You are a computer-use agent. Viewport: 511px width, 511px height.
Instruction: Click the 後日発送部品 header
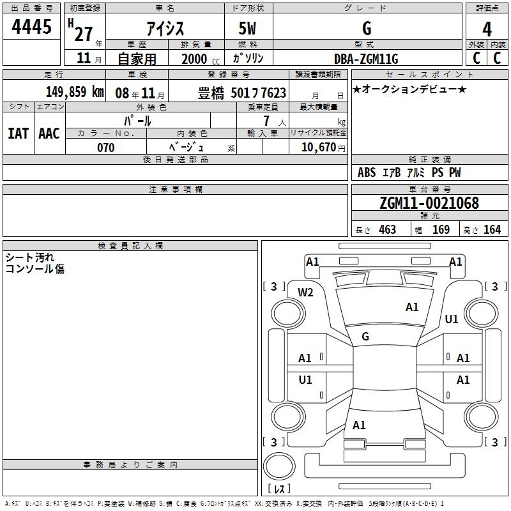(x=176, y=159)
